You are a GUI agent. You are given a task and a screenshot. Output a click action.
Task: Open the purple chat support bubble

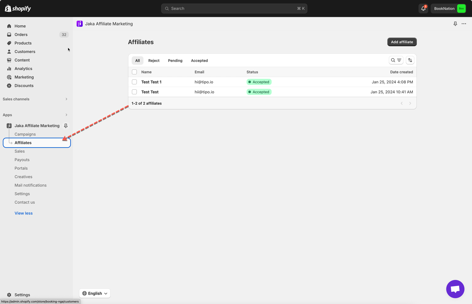(455, 289)
